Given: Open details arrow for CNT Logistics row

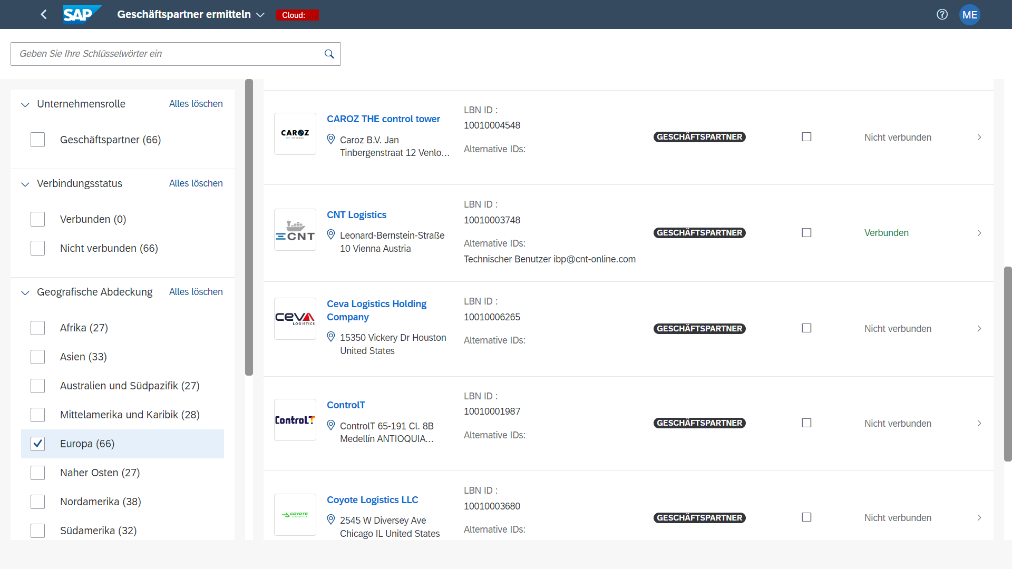Looking at the screenshot, I should pos(979,233).
